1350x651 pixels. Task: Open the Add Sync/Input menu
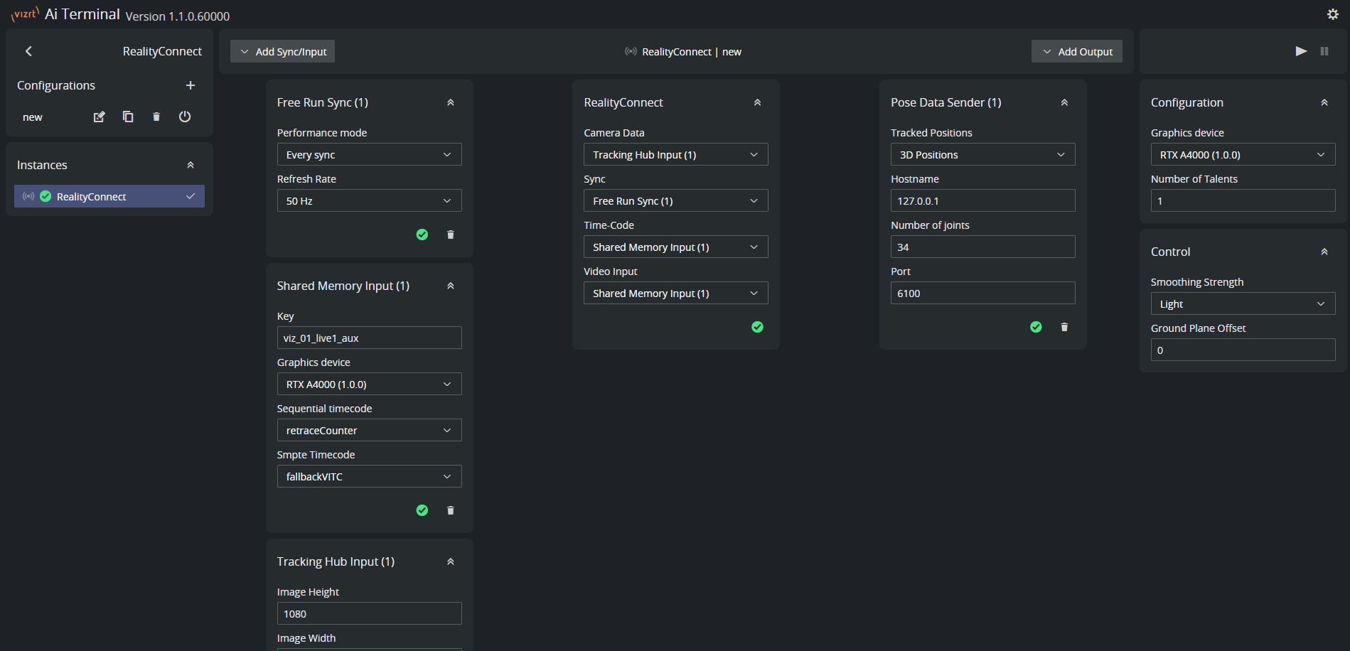pos(283,51)
